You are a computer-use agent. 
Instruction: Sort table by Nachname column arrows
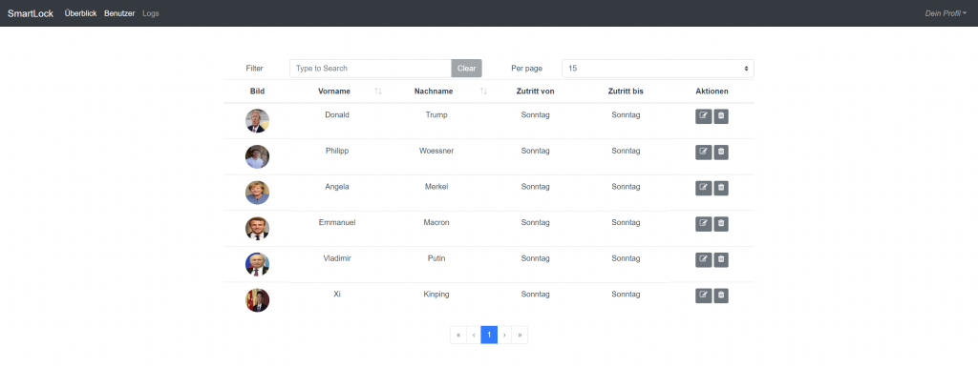(484, 92)
